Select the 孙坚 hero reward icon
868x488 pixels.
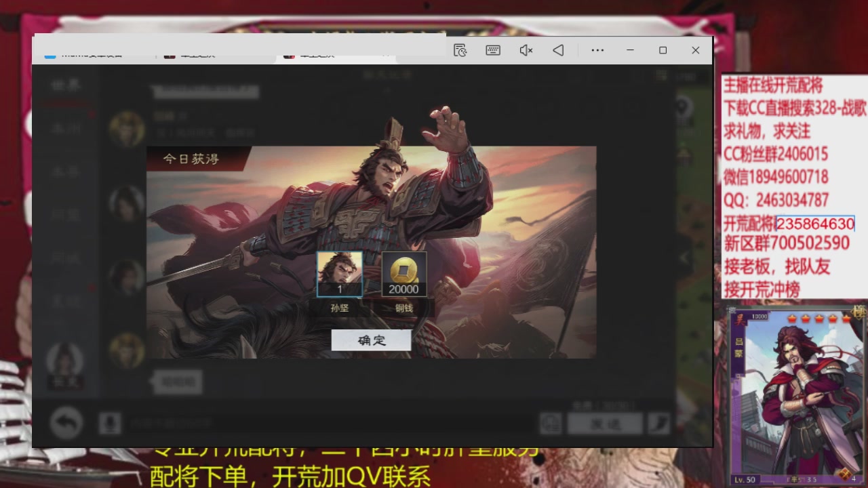340,274
